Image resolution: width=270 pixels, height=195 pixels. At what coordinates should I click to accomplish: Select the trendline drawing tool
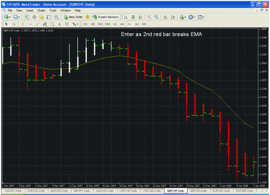click(x=38, y=24)
